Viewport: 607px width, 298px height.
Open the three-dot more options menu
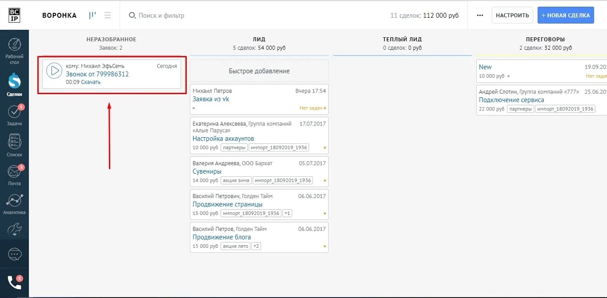click(480, 15)
